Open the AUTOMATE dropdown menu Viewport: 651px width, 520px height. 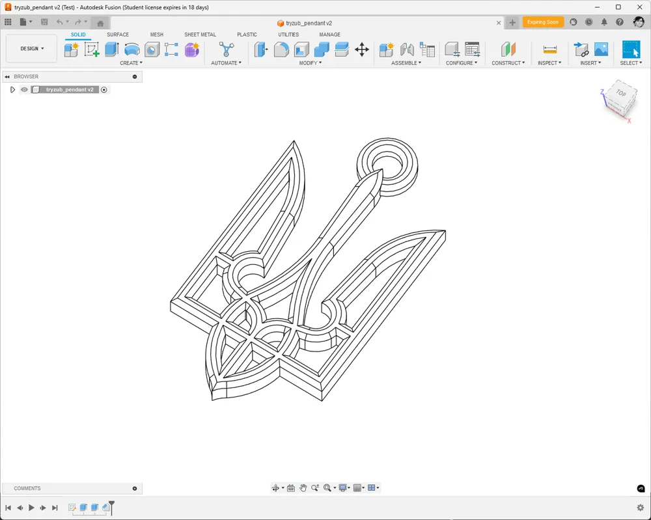[x=227, y=63]
